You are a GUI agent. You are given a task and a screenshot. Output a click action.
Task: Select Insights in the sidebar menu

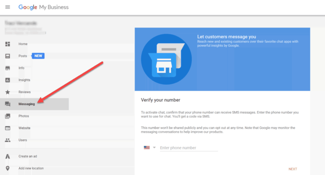click(x=24, y=80)
